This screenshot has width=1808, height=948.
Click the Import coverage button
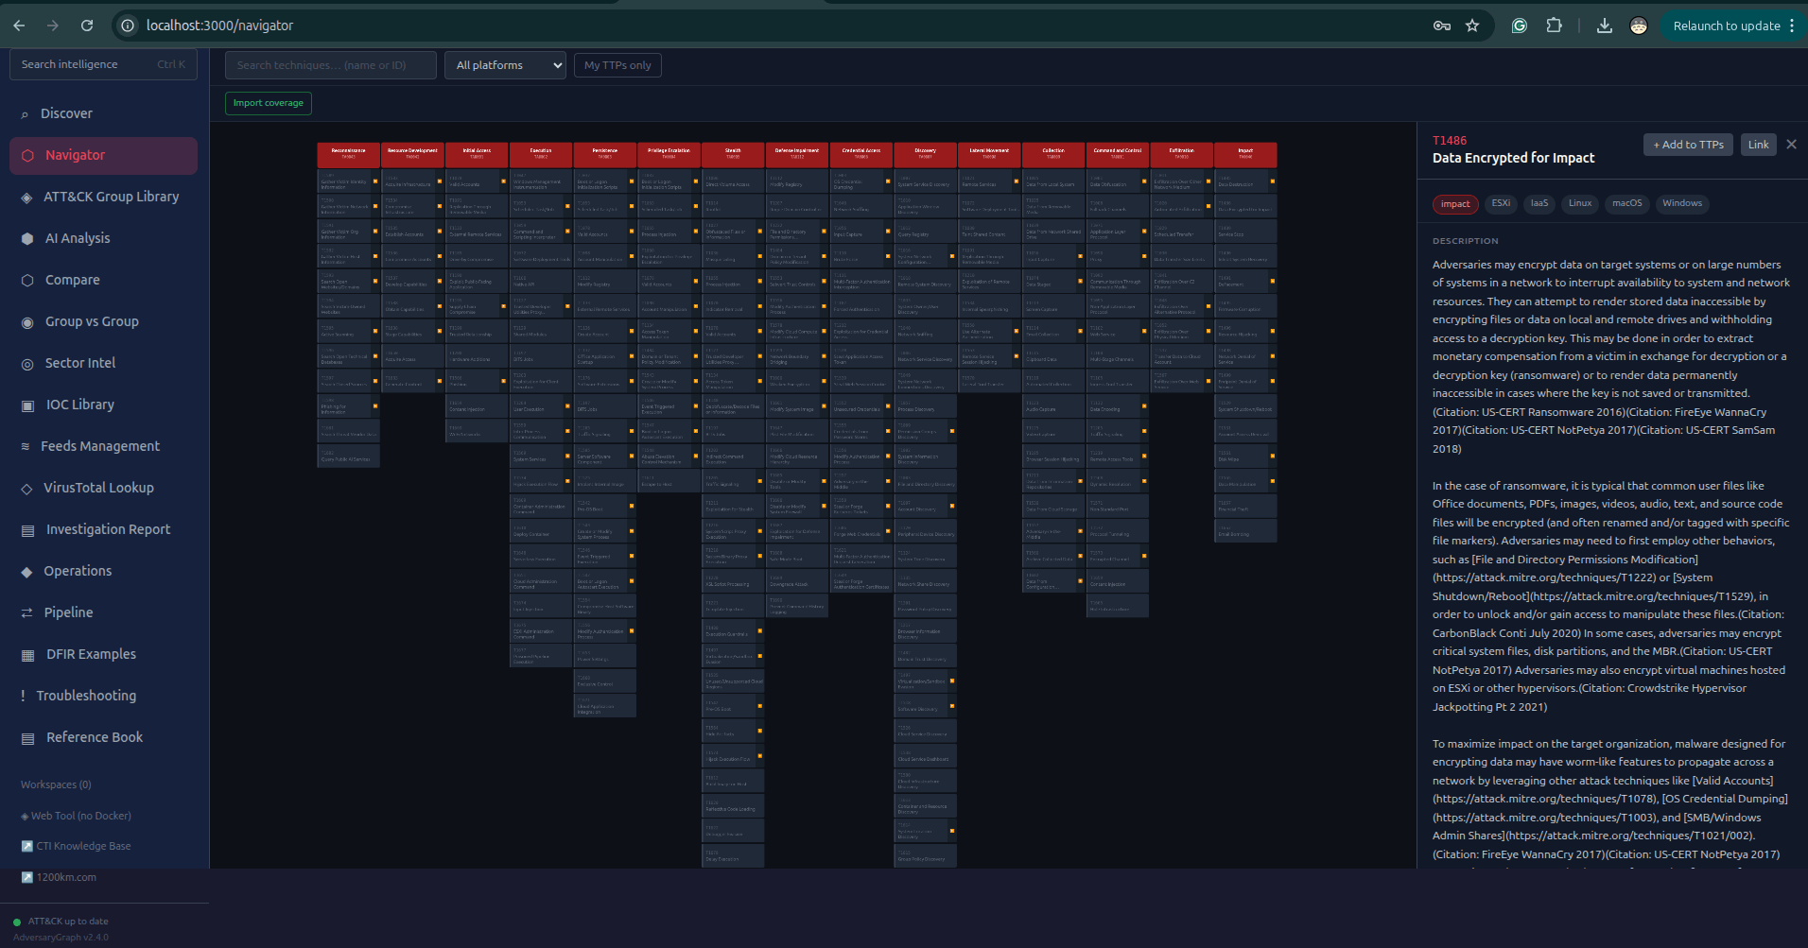[x=269, y=103]
